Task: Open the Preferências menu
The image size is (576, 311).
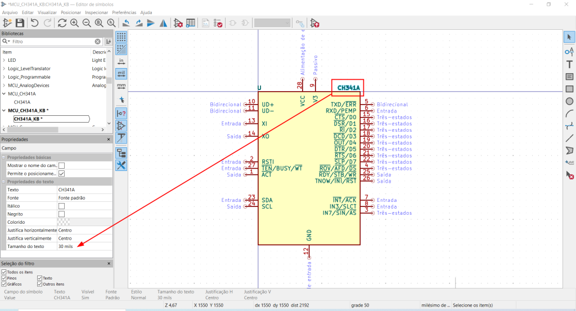Action: click(x=124, y=12)
